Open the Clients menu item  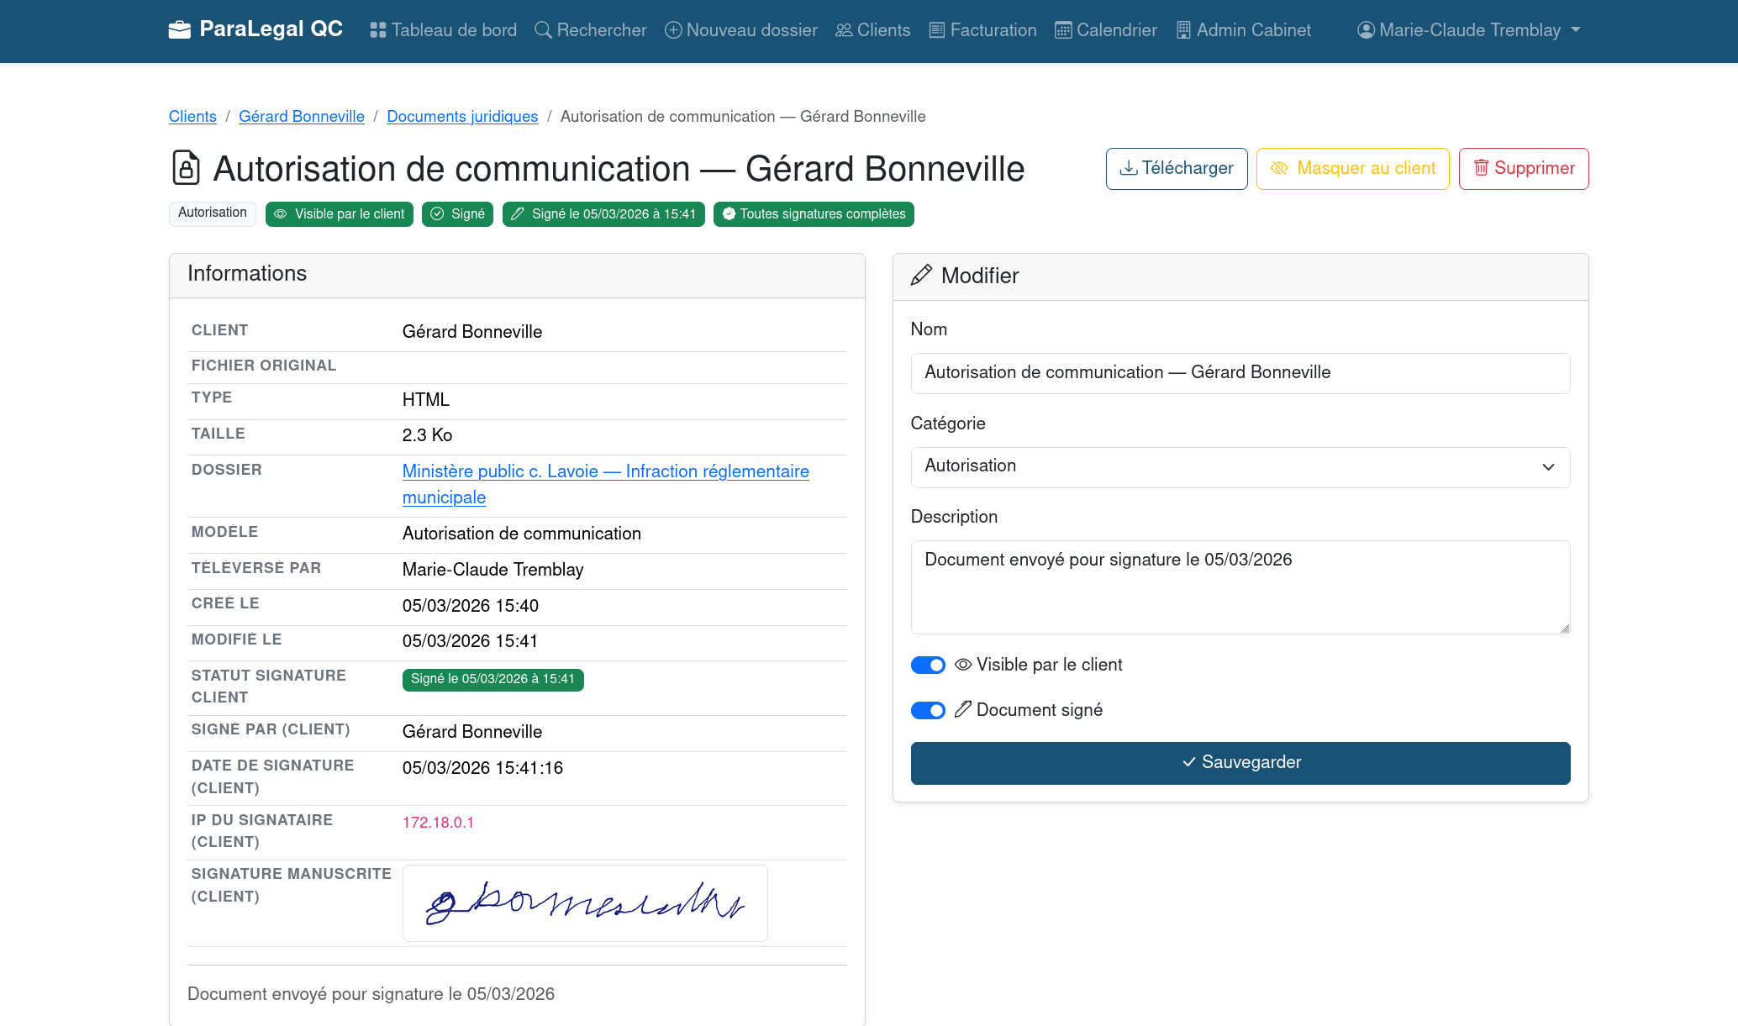(872, 30)
